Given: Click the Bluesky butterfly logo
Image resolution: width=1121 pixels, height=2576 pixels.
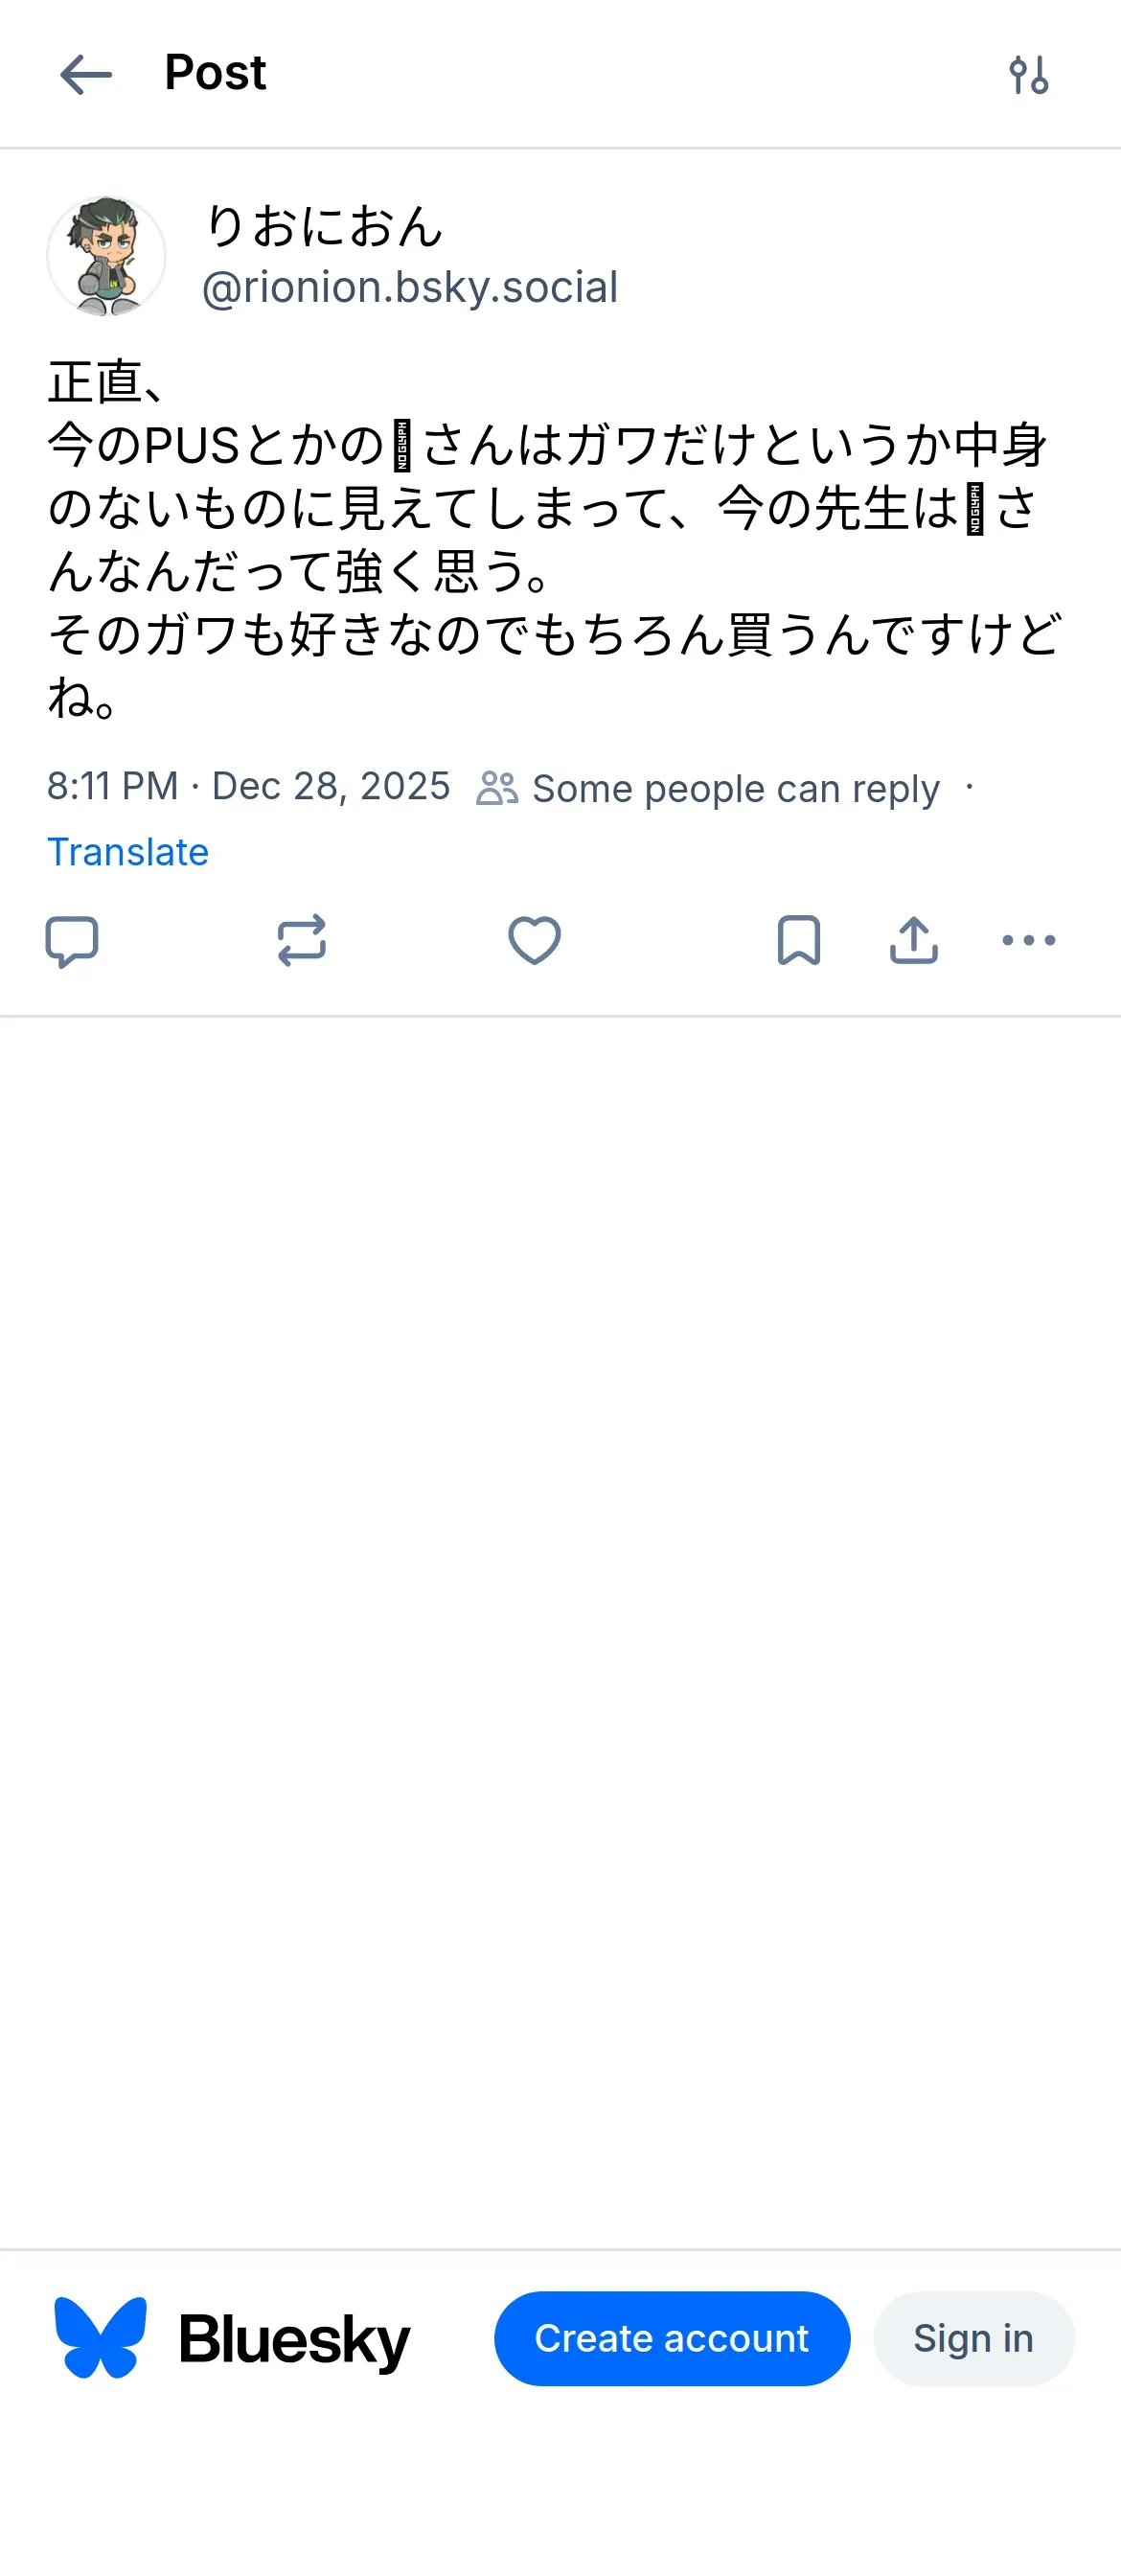Looking at the screenshot, I should (x=100, y=2338).
